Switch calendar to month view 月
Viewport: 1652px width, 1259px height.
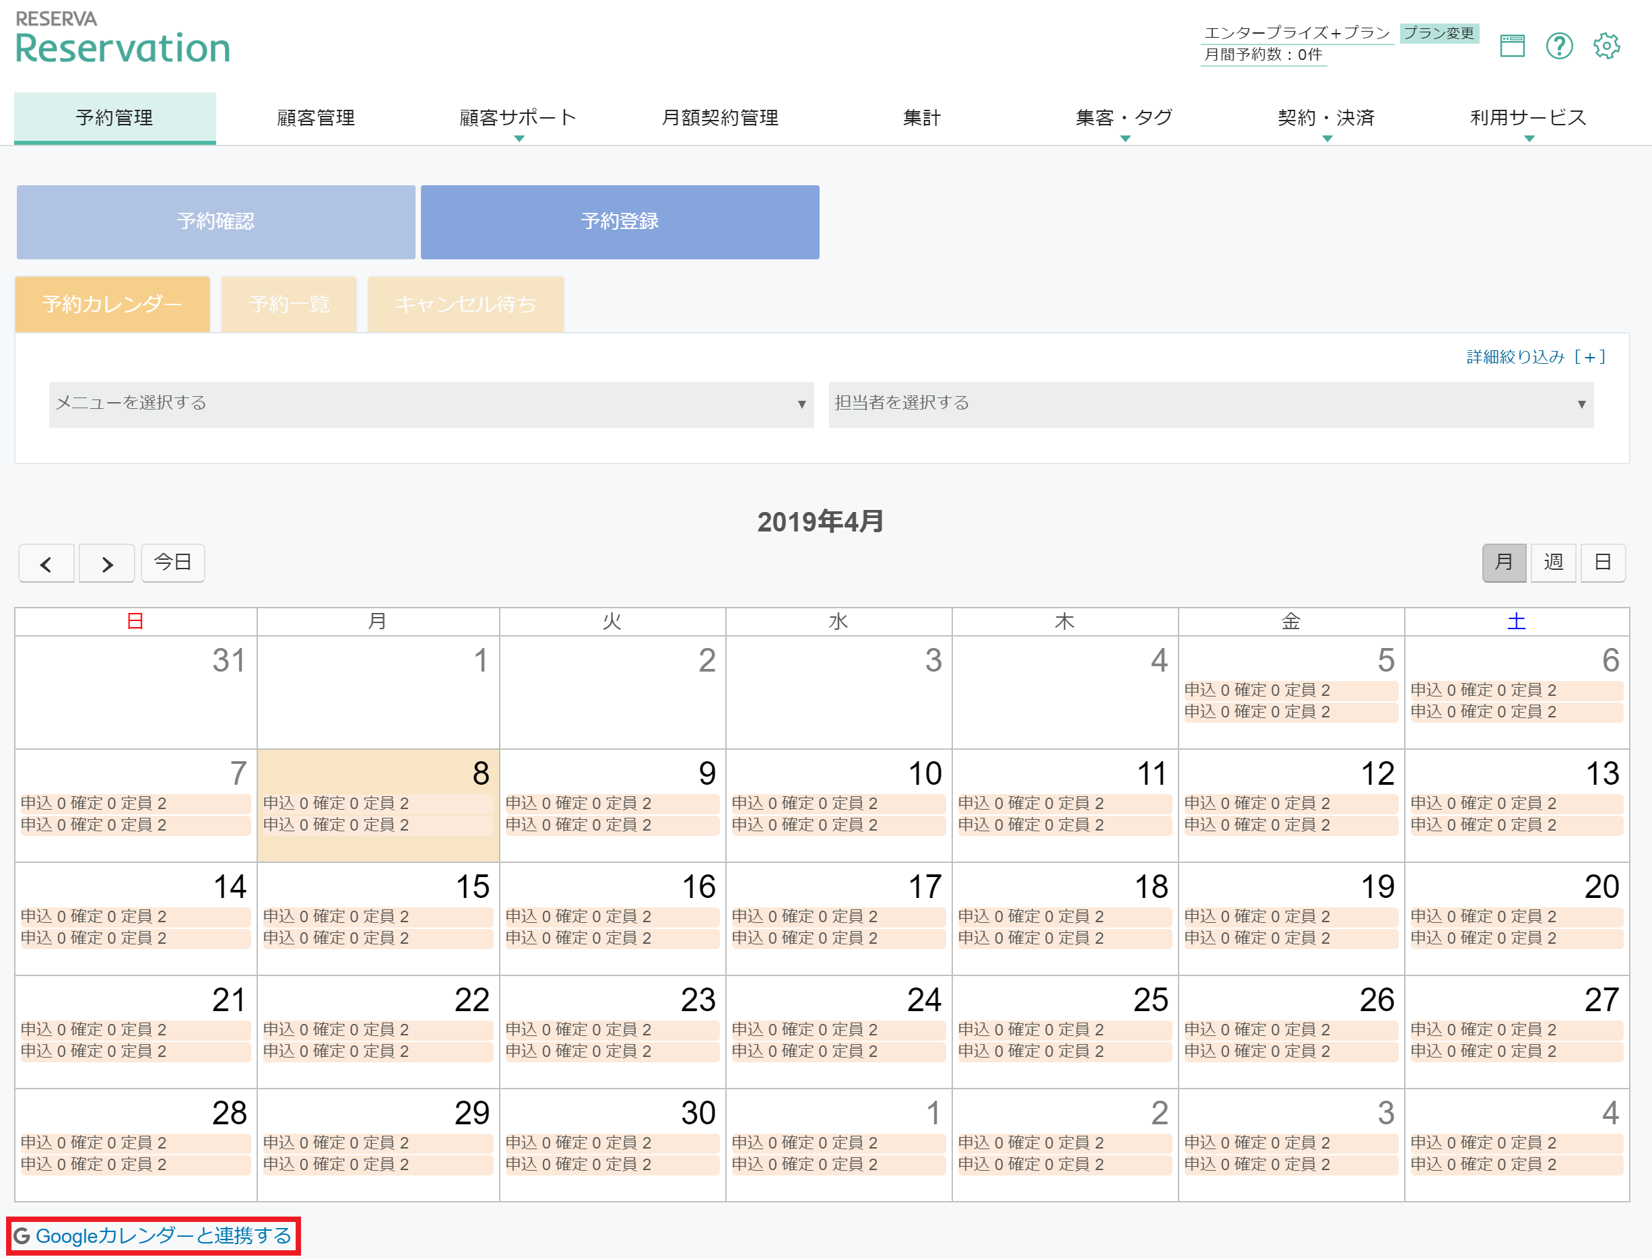tap(1504, 562)
